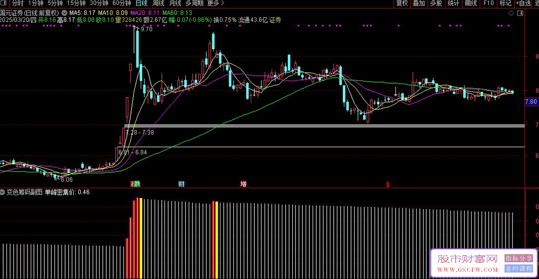Select the 30分钟 period tab
Viewport: 539px width, 279px height.
coord(99,3)
